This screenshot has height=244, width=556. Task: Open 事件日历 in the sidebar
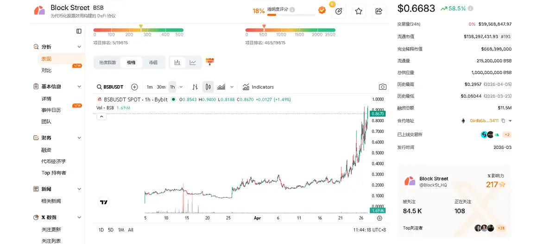[51, 110]
